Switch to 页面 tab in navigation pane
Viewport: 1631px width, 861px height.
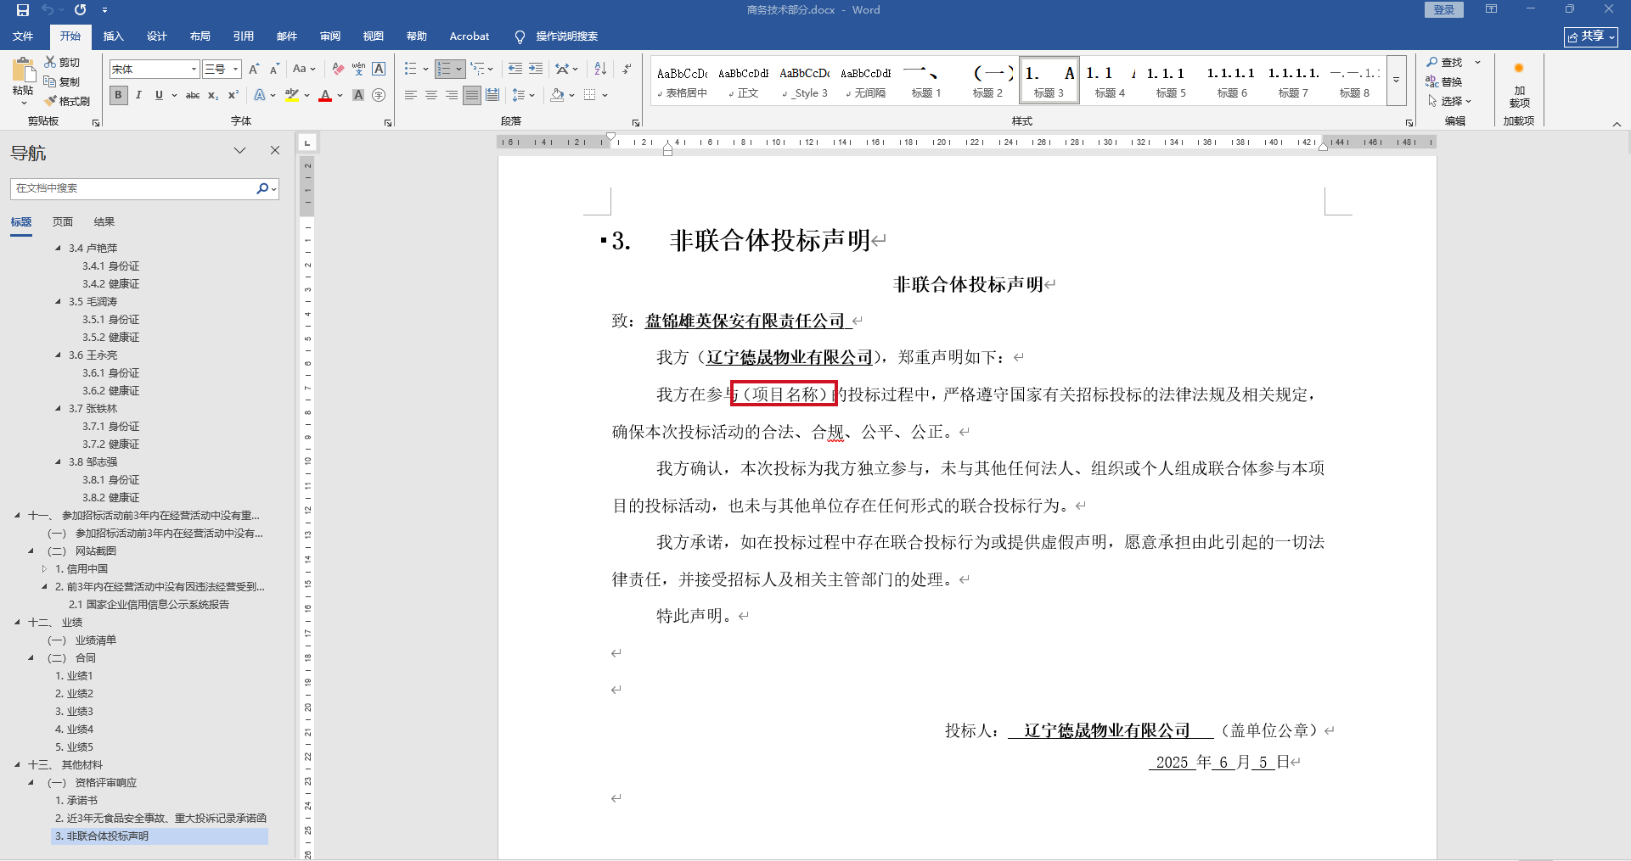pos(63,222)
